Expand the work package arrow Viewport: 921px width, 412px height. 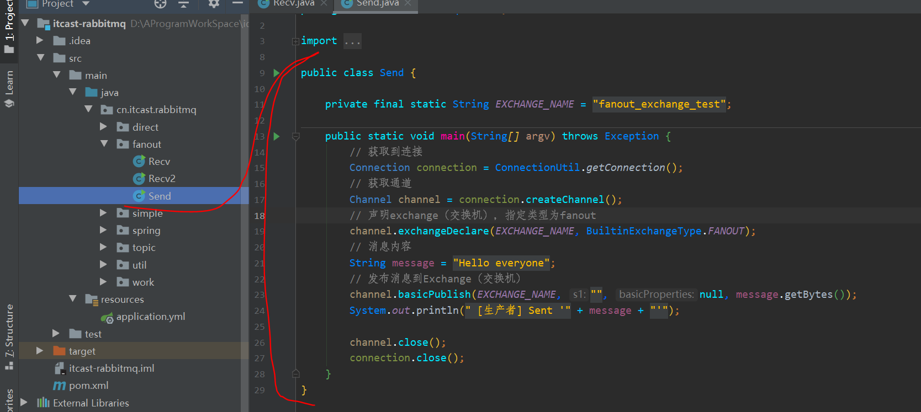pyautogui.click(x=104, y=282)
